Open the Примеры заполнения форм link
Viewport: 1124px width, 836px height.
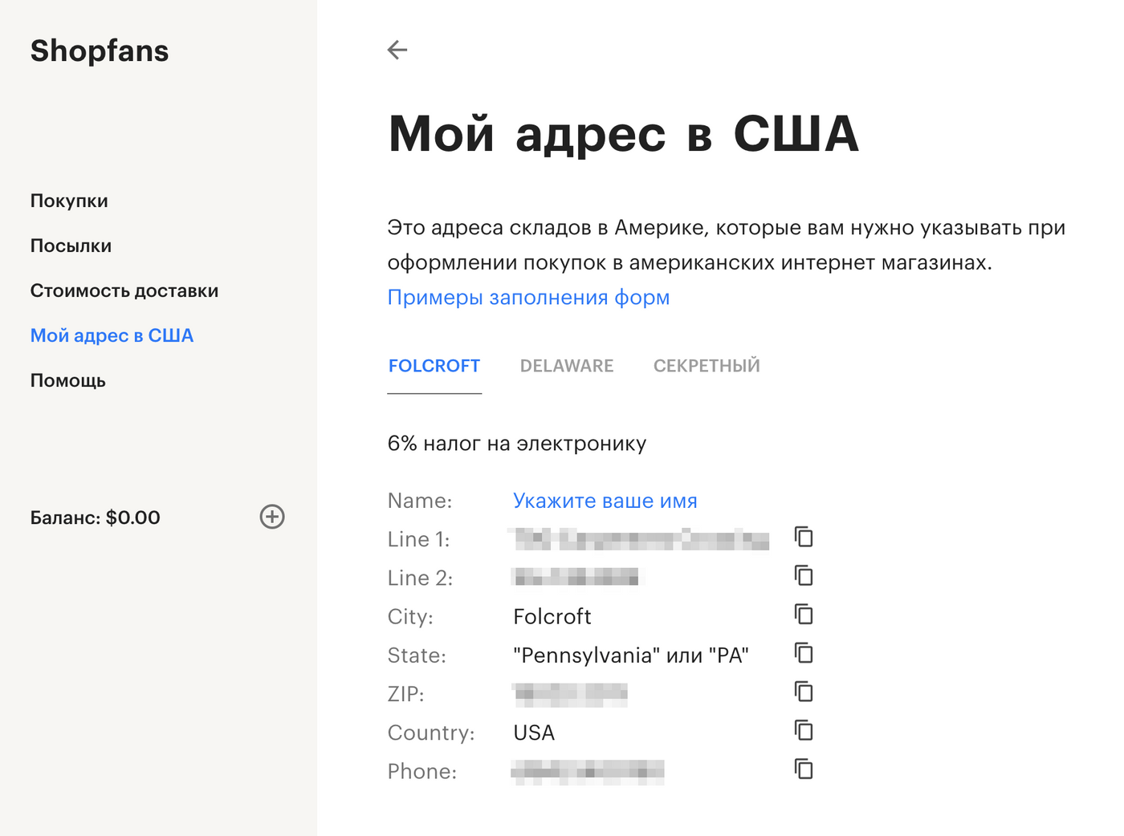click(x=528, y=297)
